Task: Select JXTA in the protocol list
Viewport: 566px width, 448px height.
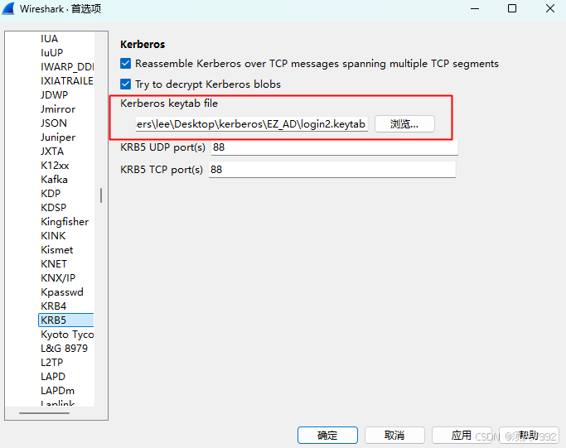Action: 52,152
